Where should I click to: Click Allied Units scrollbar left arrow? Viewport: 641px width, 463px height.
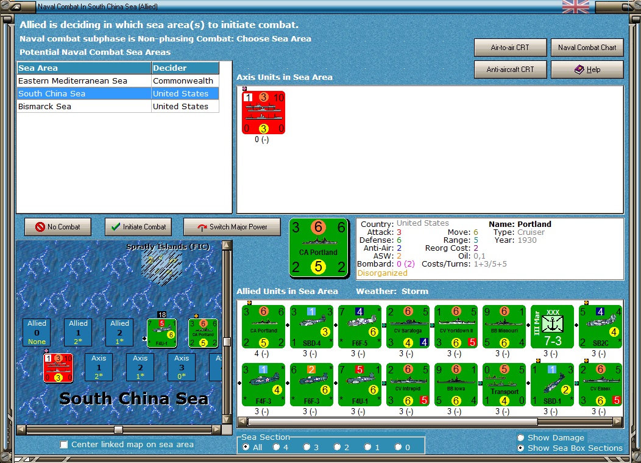242,422
